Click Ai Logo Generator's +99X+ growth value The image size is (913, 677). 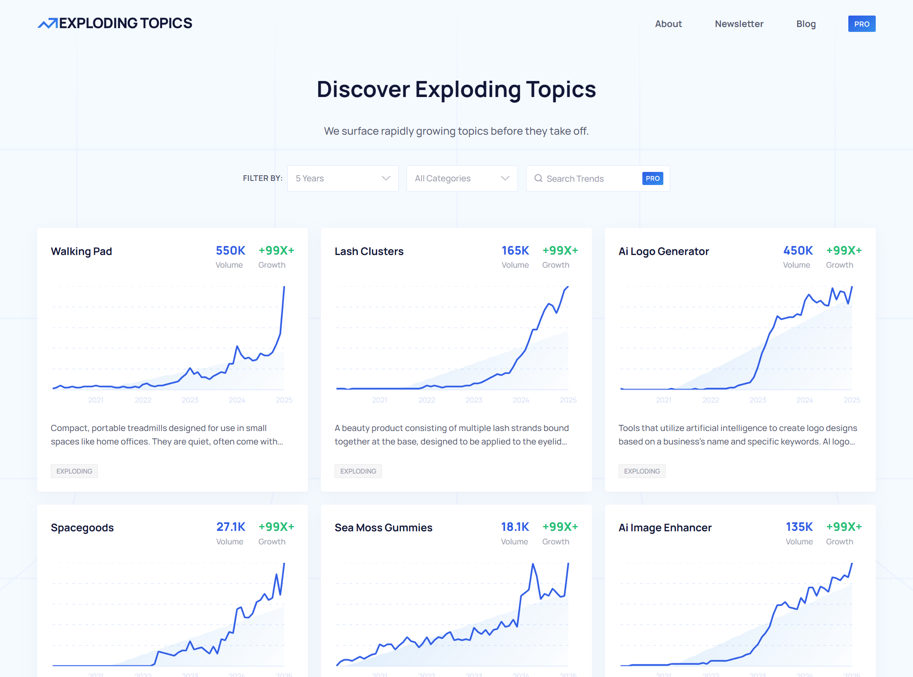pos(843,250)
